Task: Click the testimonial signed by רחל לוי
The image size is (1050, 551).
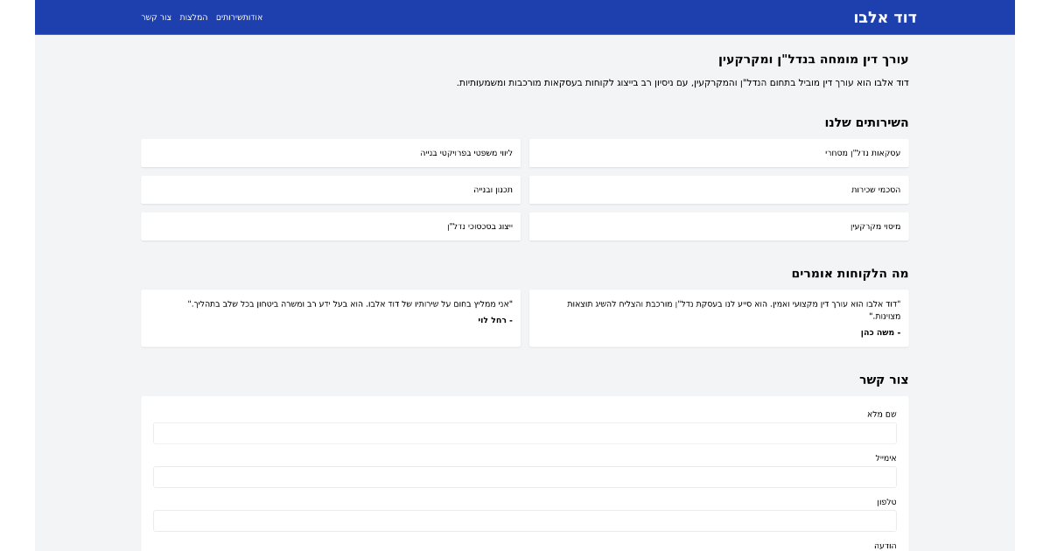Action: point(331,317)
